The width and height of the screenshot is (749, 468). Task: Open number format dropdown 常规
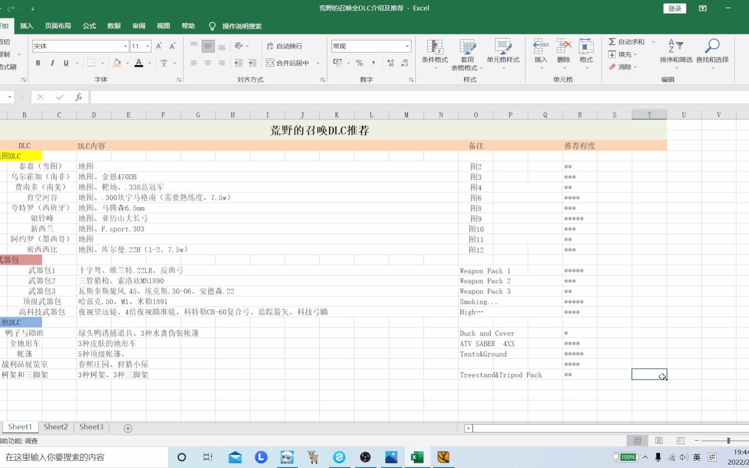[x=408, y=46]
